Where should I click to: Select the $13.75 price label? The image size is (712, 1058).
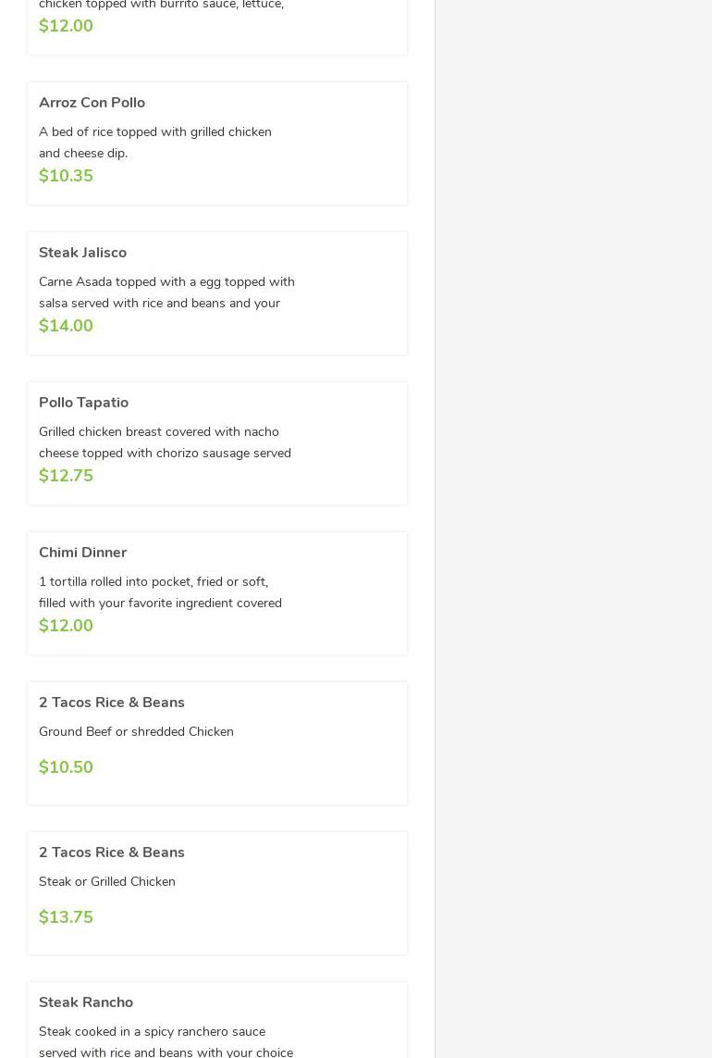(x=66, y=917)
